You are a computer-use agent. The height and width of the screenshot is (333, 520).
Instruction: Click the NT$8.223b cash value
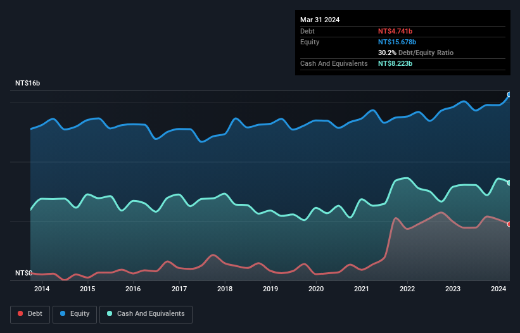tap(395, 63)
